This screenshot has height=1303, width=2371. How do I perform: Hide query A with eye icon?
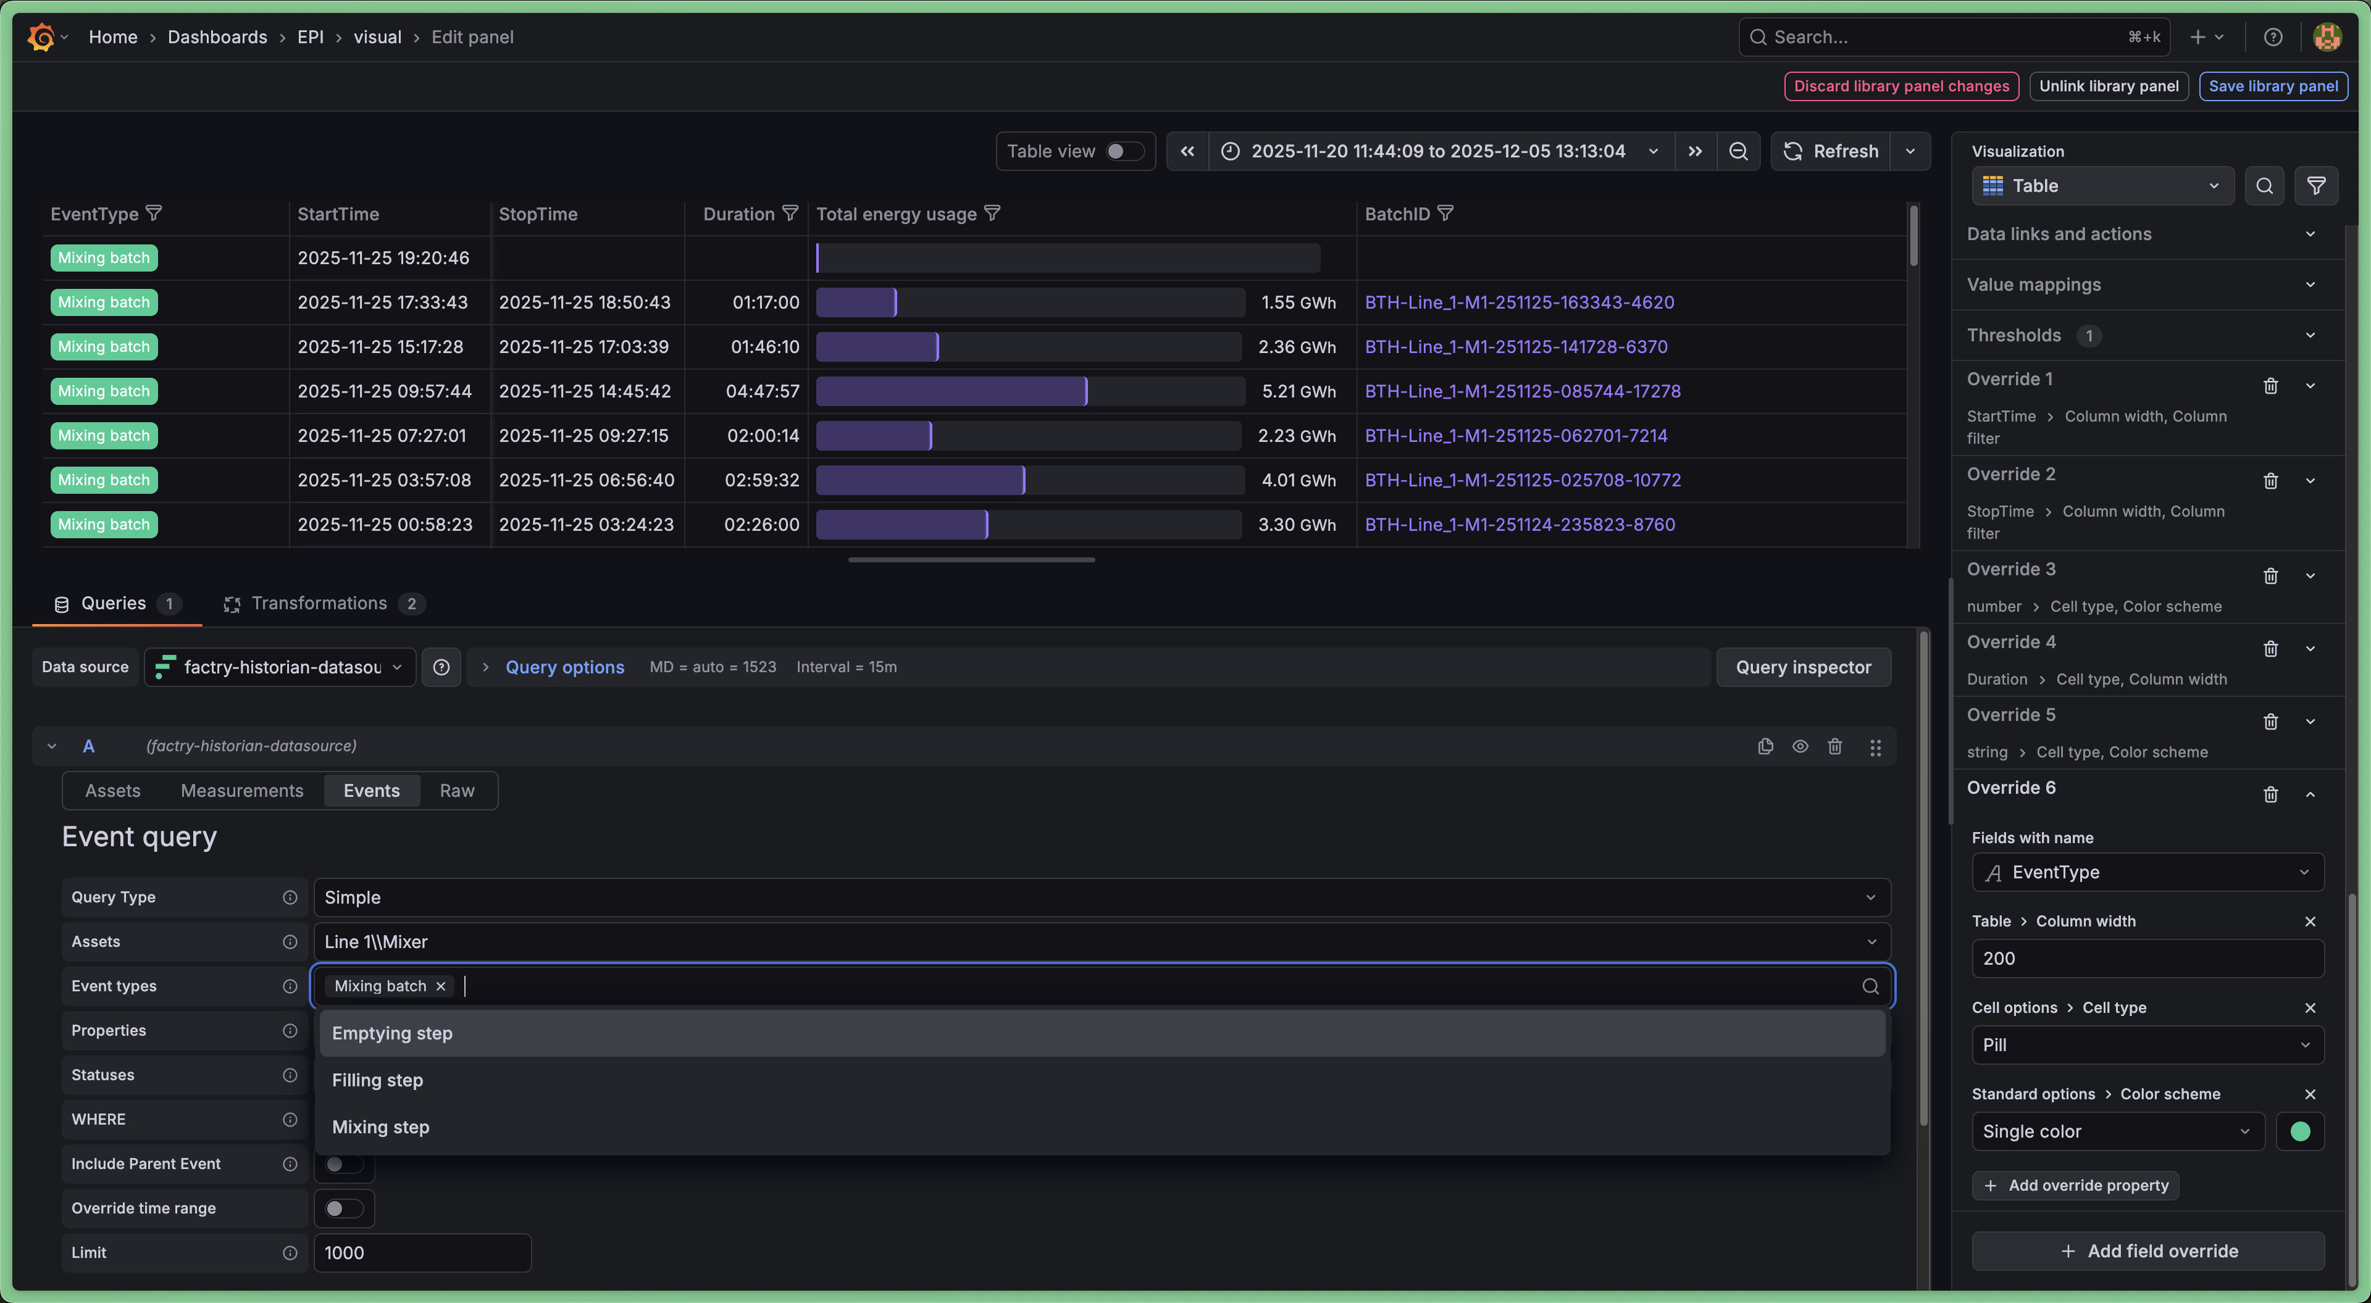pos(1799,746)
